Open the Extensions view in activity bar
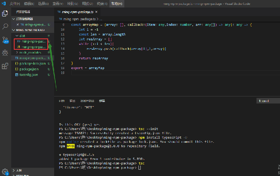The width and height of the screenshot is (280, 176). coord(5,66)
